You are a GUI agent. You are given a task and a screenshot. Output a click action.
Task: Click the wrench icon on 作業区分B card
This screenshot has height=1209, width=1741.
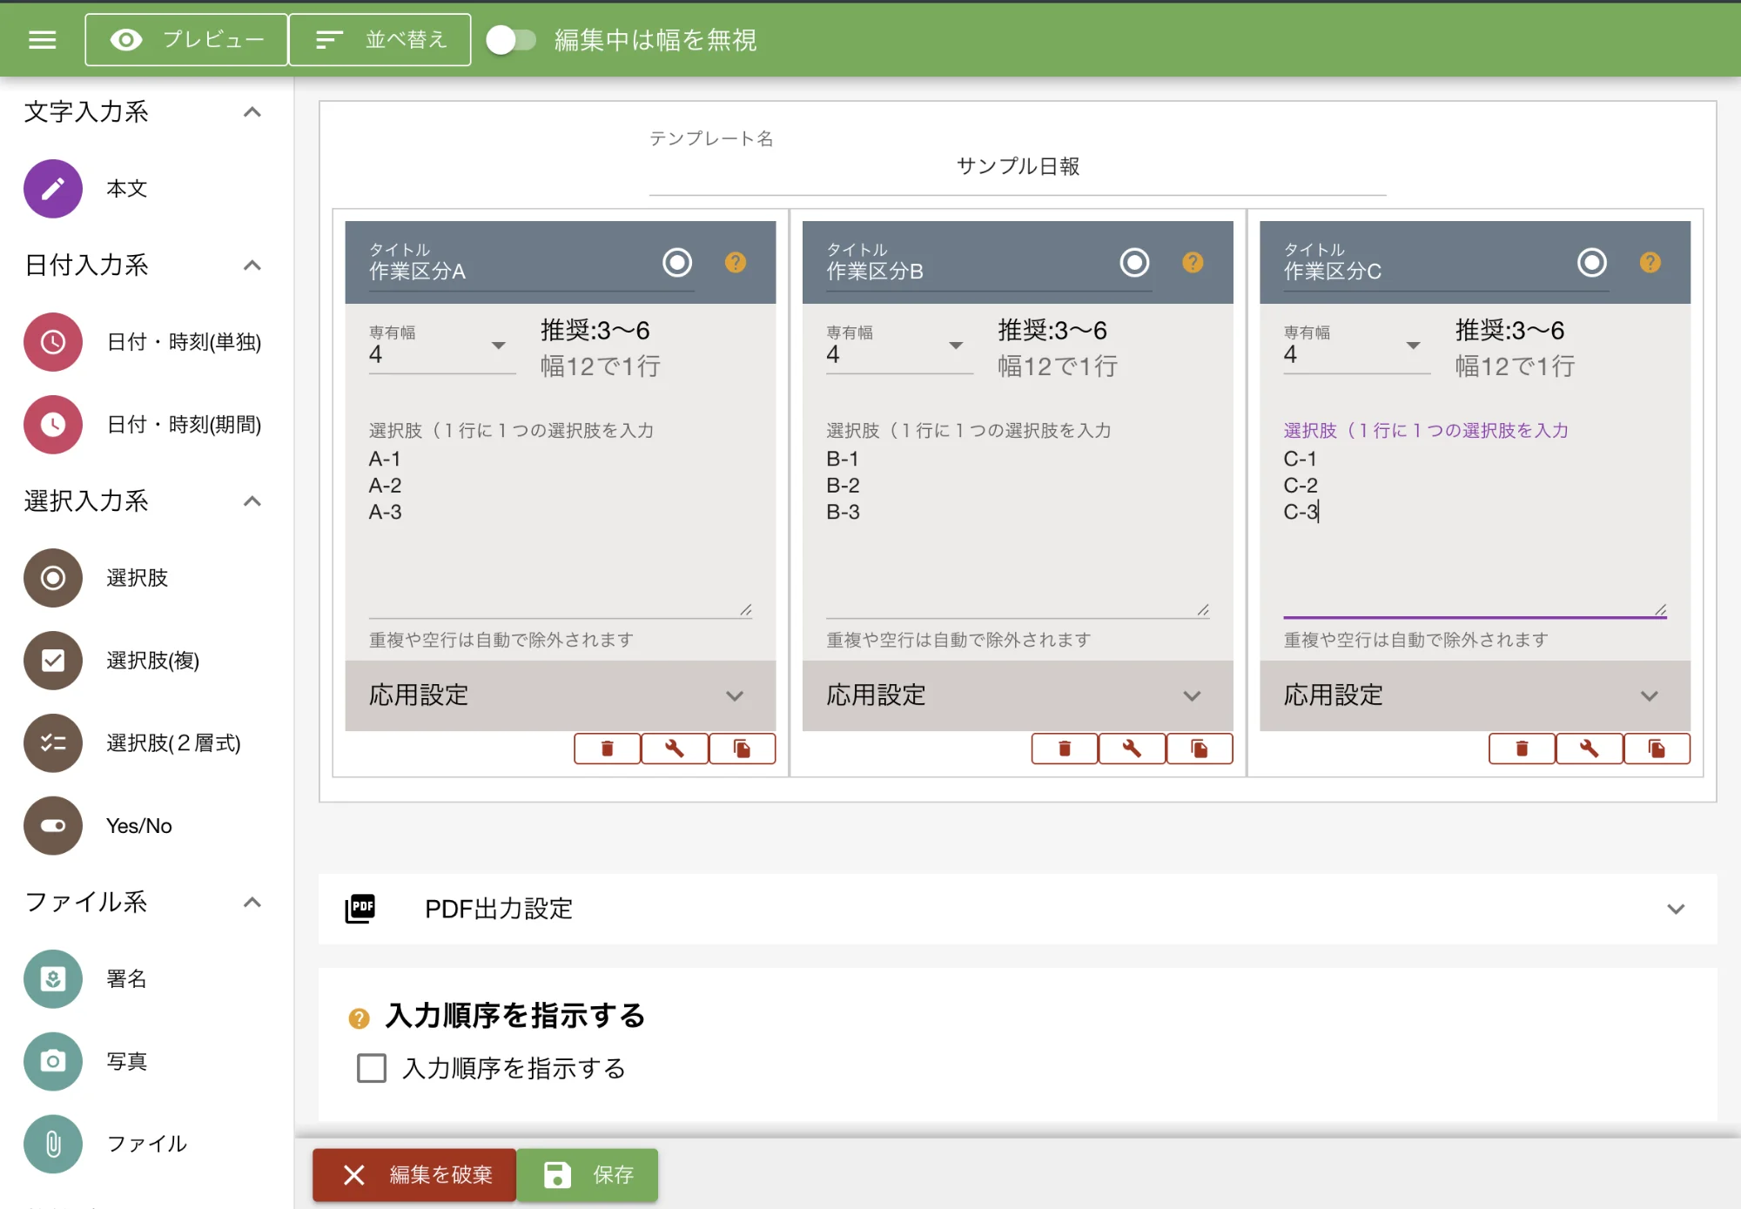1132,749
